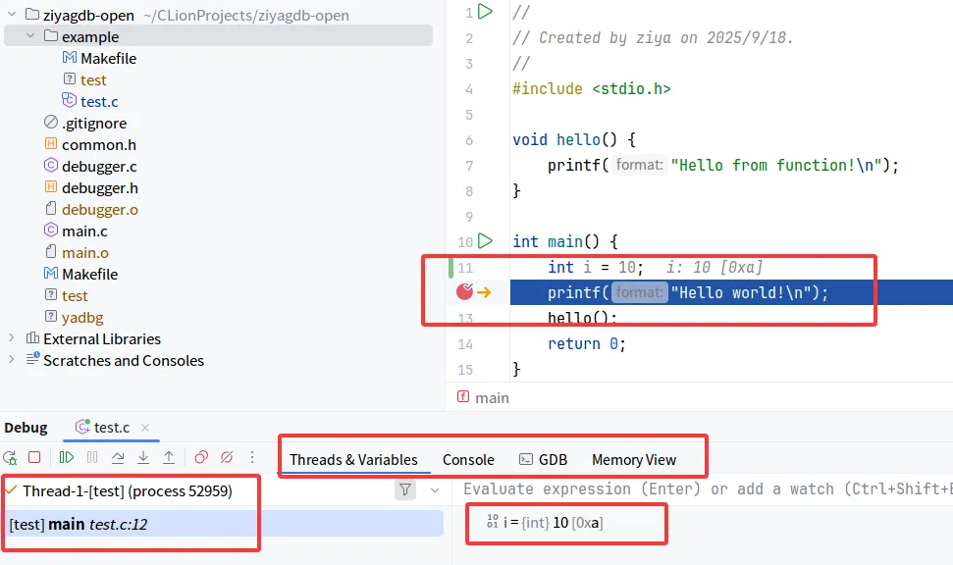Click Step Out debug icon

pyautogui.click(x=169, y=457)
